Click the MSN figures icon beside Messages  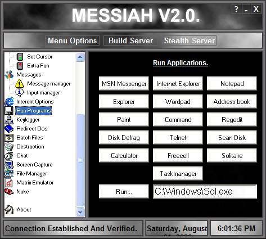[x=9, y=75]
